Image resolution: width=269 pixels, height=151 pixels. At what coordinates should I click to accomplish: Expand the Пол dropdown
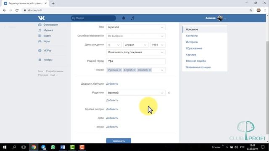pos(136,27)
